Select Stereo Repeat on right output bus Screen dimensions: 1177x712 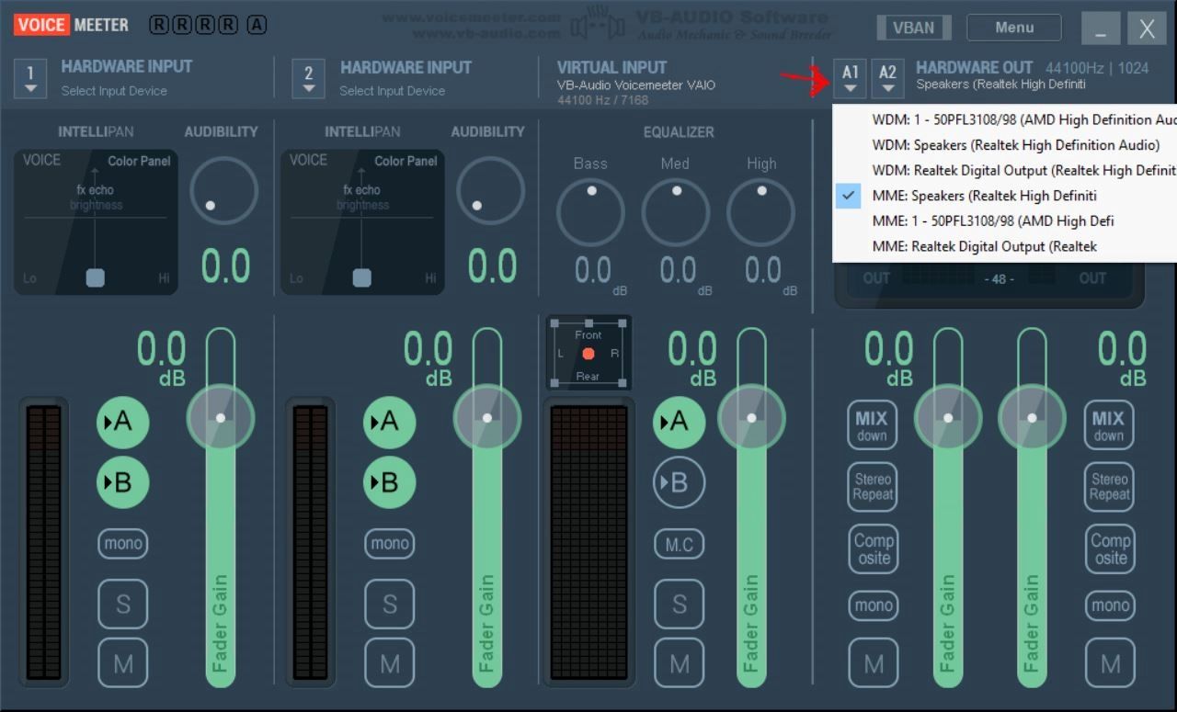(1109, 487)
